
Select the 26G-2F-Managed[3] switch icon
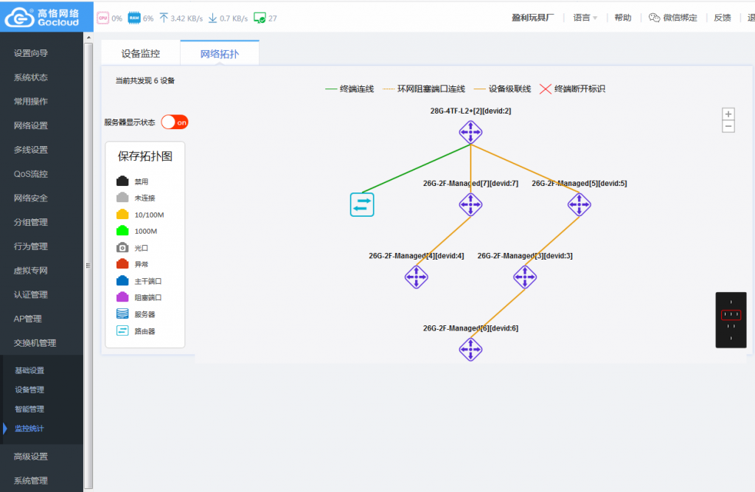(x=525, y=277)
